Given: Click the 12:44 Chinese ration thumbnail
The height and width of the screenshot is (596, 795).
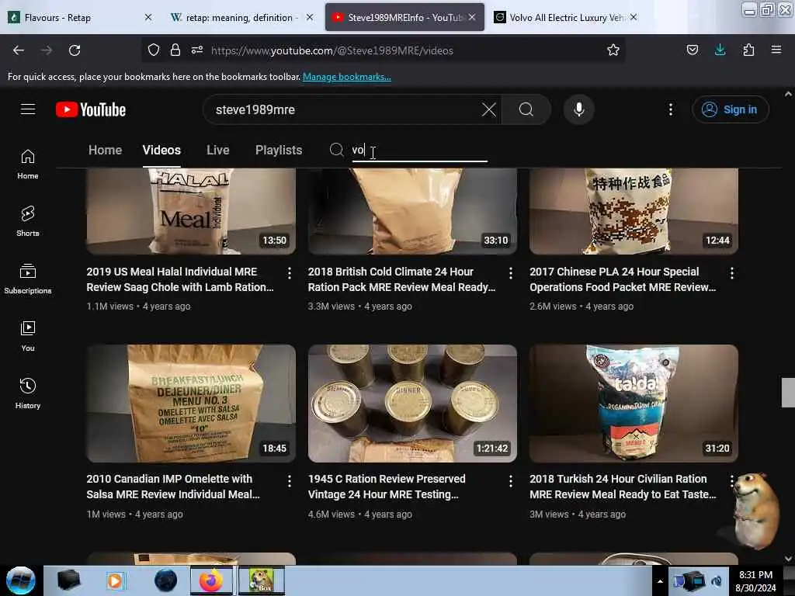Looking at the screenshot, I should (x=634, y=211).
